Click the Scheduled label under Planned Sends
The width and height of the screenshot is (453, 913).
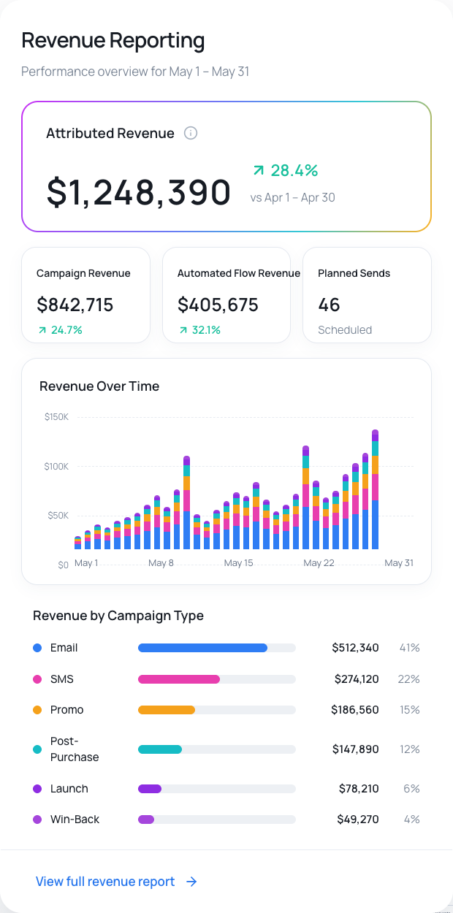(x=345, y=330)
